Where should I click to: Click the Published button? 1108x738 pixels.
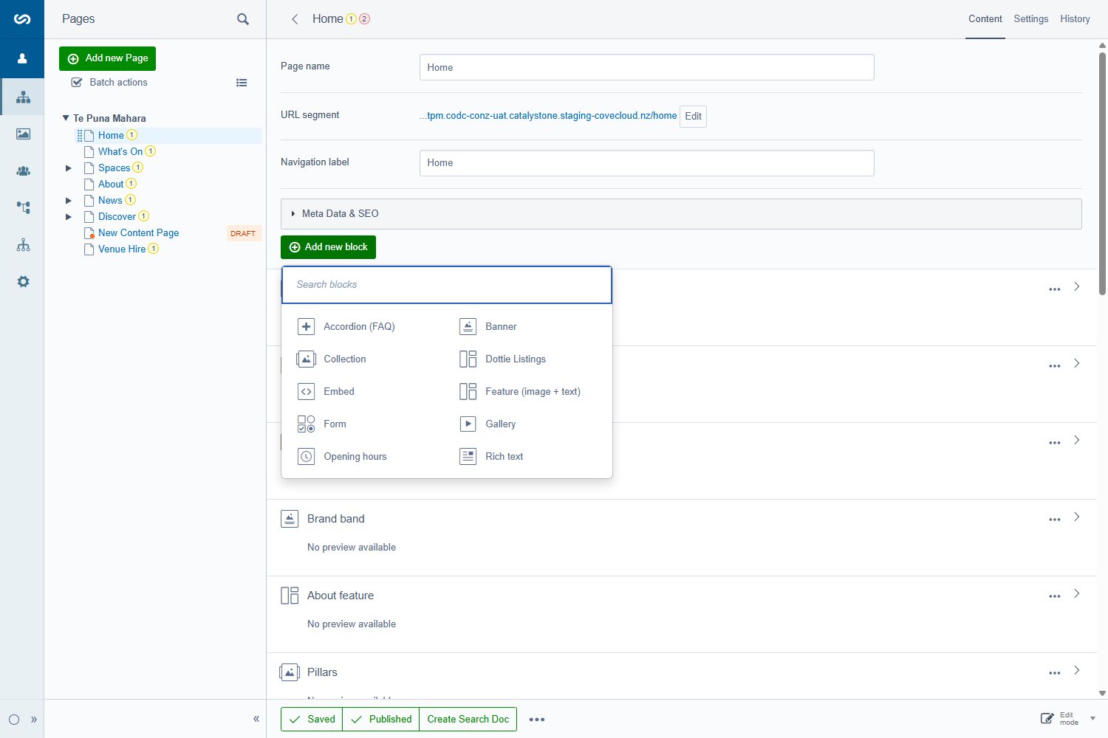pos(380,720)
